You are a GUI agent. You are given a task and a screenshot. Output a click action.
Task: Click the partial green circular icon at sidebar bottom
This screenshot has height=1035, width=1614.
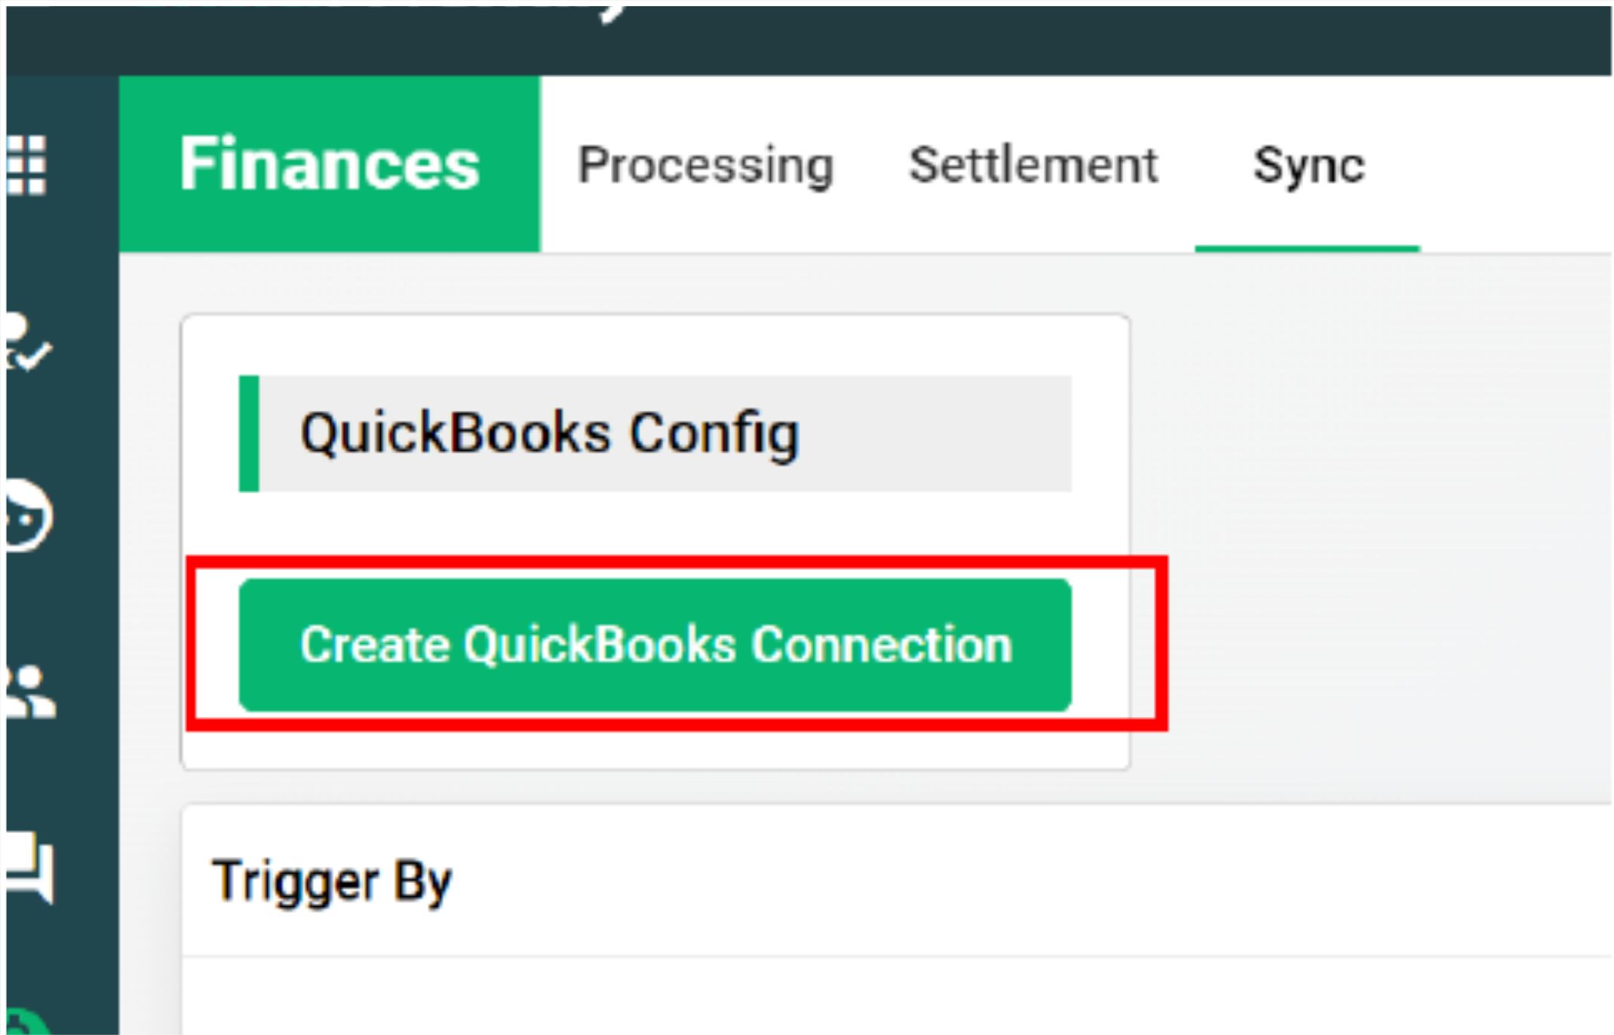28,1021
